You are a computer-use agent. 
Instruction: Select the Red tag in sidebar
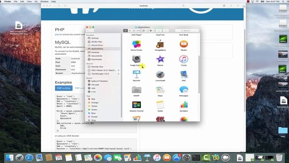click(93, 99)
